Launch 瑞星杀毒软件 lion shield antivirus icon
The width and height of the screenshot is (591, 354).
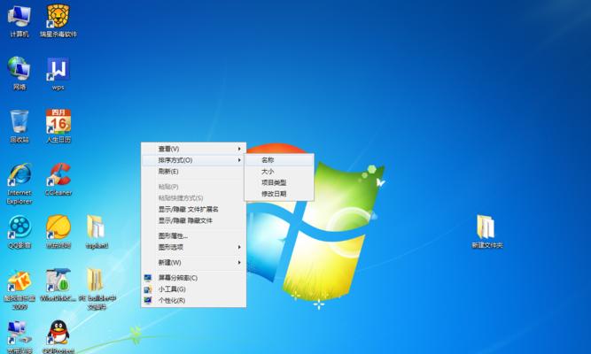(x=58, y=17)
